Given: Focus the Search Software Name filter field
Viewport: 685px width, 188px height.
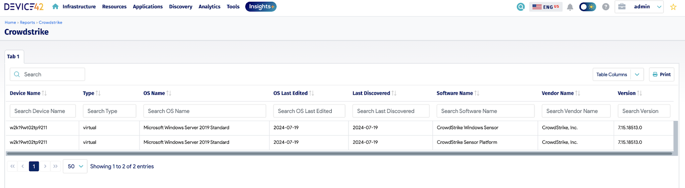Looking at the screenshot, I should point(485,111).
